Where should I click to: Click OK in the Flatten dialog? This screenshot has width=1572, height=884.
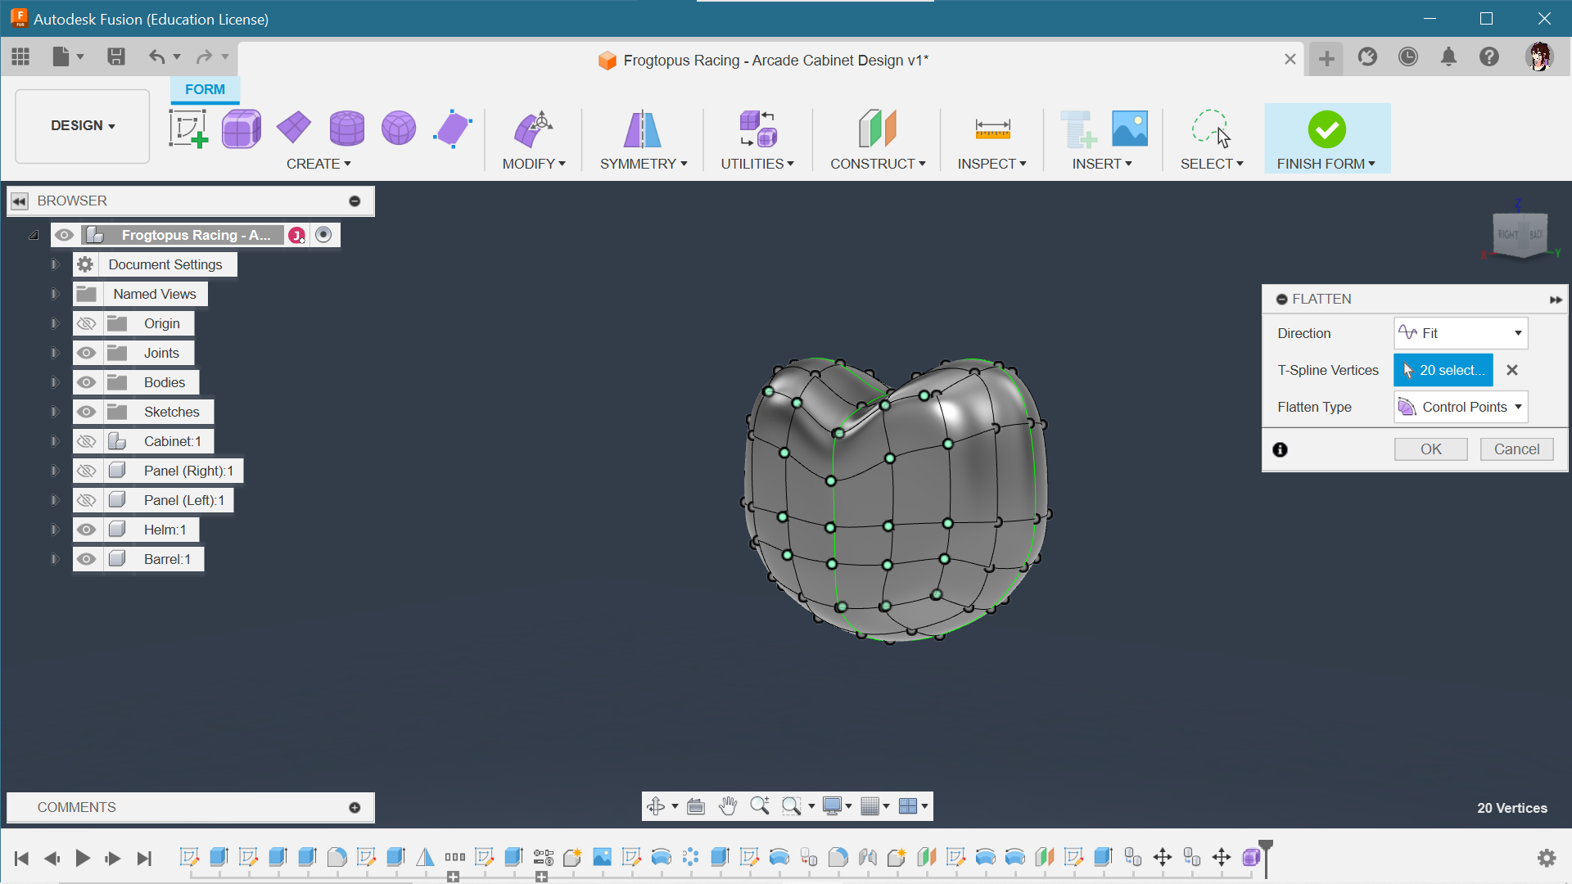(x=1430, y=449)
